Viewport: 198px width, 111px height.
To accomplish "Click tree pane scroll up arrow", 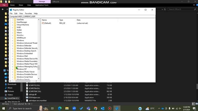I will (39, 20).
